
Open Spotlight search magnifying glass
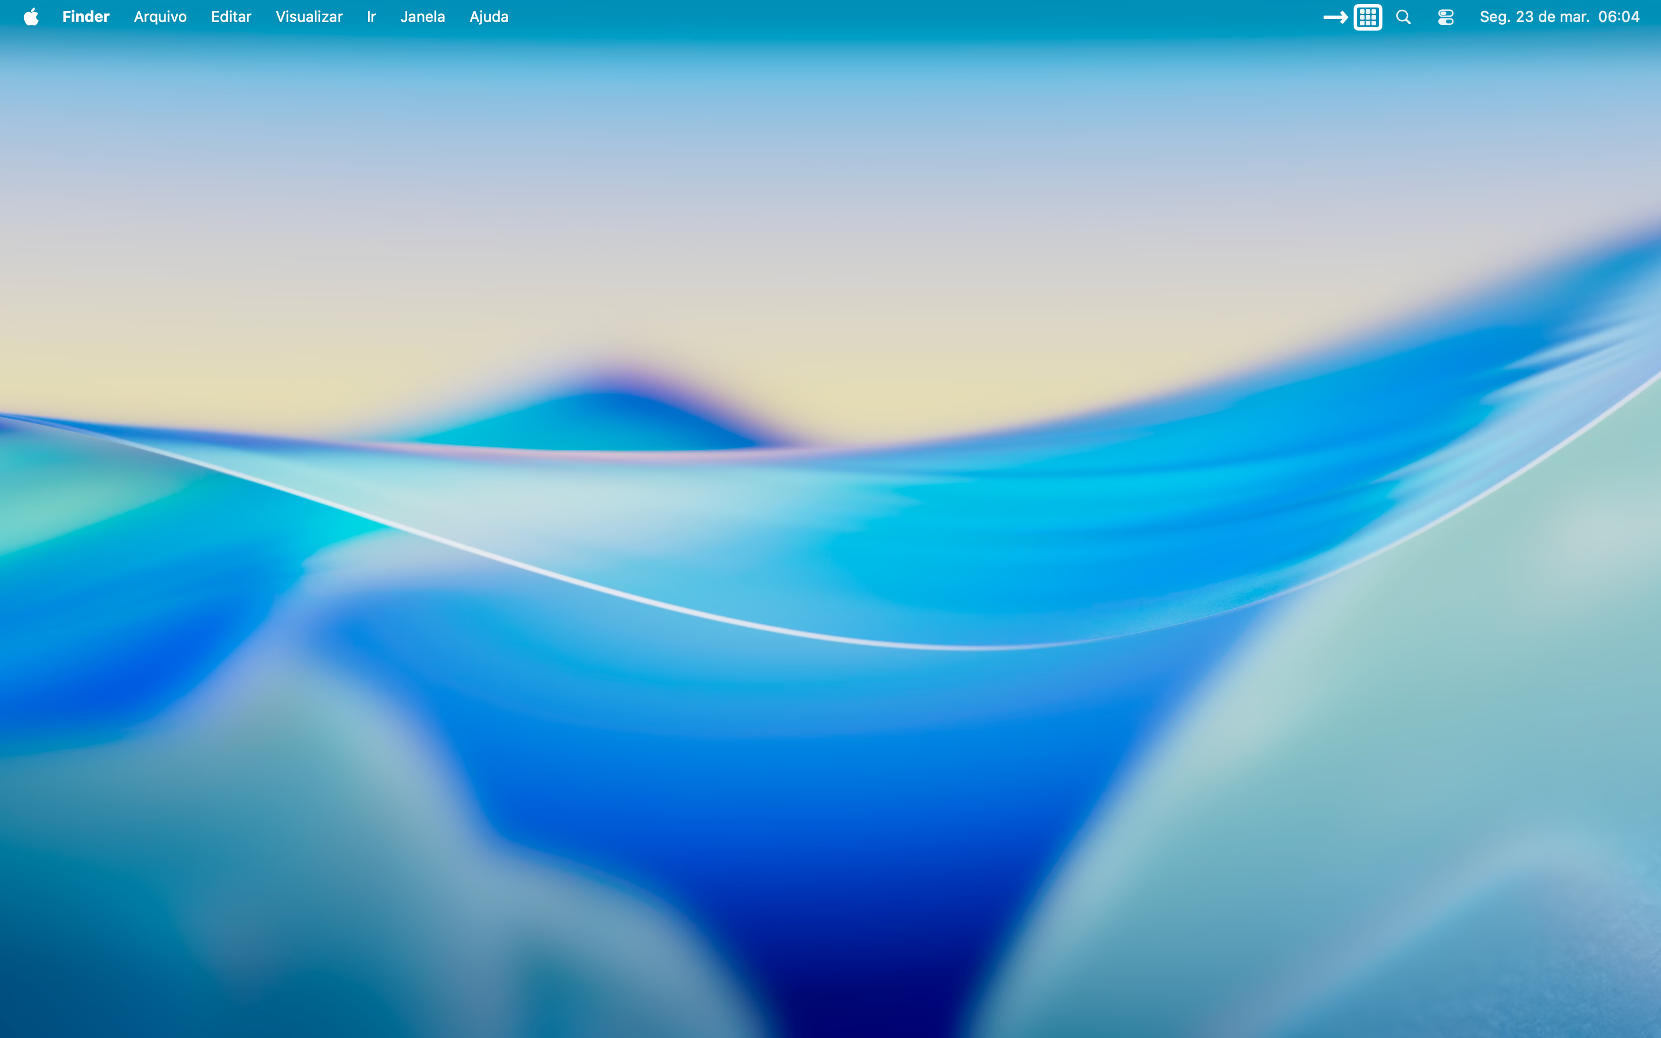click(x=1404, y=17)
